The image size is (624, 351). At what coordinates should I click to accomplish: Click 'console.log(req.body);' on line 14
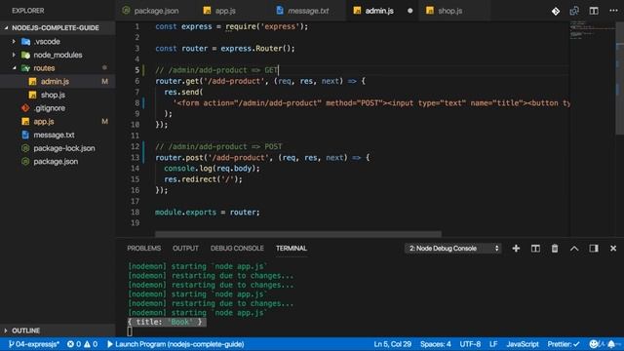click(x=212, y=169)
